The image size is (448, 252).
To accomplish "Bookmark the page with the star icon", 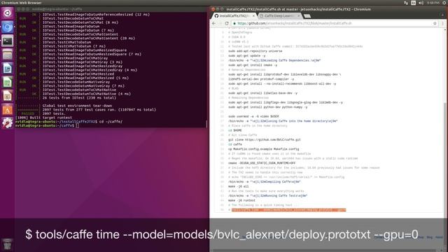I will (x=435, y=23).
